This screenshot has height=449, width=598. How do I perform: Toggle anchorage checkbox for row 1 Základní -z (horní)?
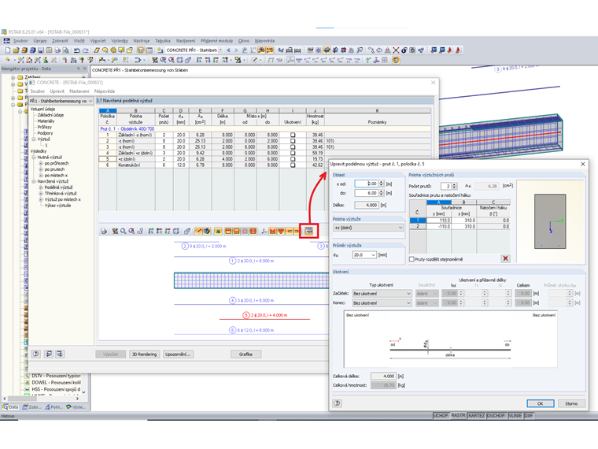tap(293, 135)
